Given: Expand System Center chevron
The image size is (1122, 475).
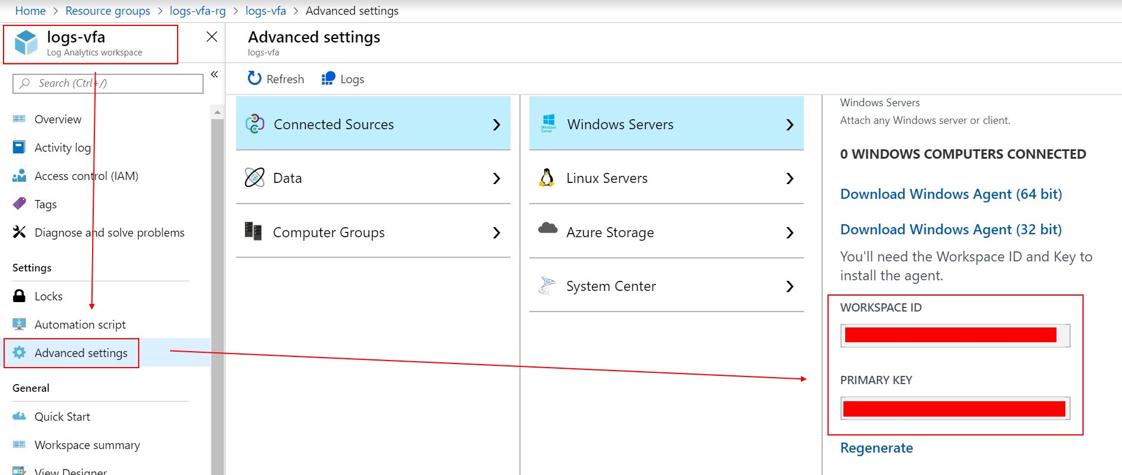Looking at the screenshot, I should [x=790, y=287].
